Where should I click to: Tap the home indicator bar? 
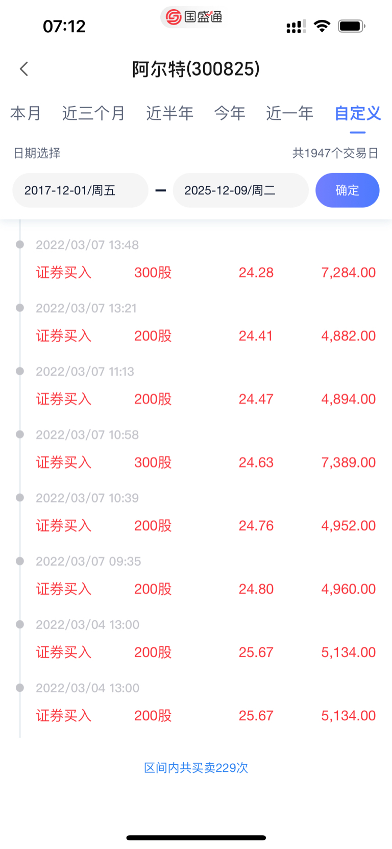pos(196,838)
